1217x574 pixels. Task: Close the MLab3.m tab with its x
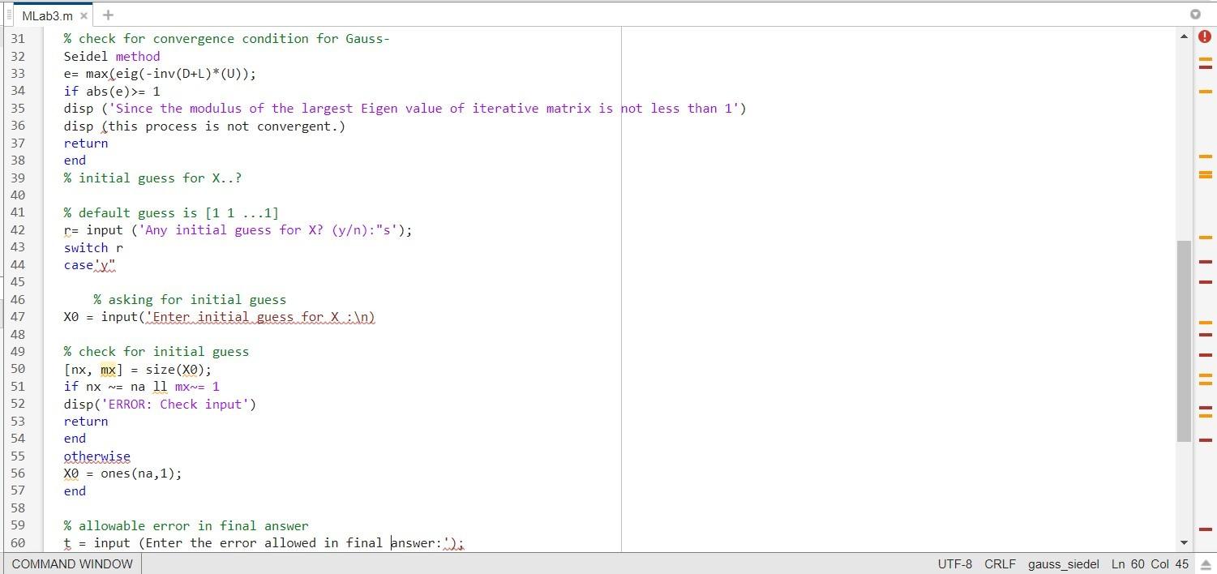point(84,15)
